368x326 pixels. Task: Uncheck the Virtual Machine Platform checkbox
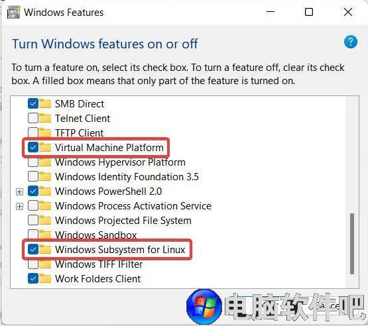[x=33, y=147]
